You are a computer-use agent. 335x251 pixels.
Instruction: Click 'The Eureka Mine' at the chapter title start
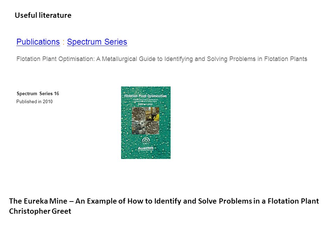click(x=38, y=201)
